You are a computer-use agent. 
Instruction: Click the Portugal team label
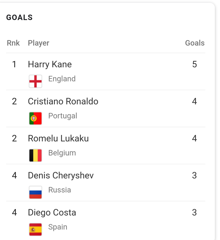click(x=62, y=116)
